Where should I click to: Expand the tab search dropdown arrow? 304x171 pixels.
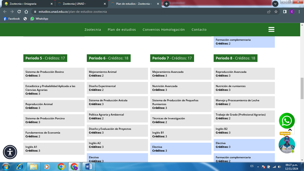pos(275,4)
